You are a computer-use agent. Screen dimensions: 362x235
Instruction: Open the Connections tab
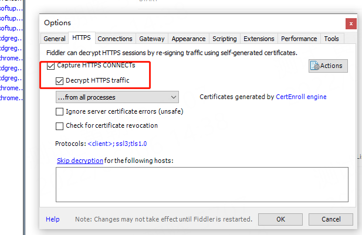(115, 39)
